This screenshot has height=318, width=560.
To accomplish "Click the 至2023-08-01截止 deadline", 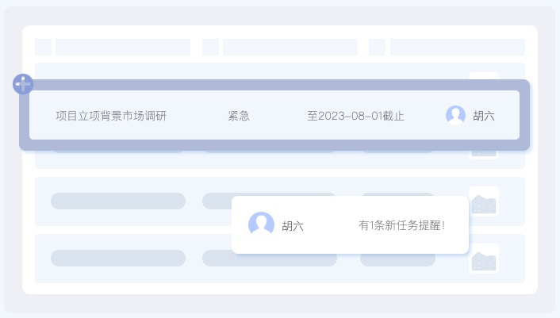I will click(355, 116).
